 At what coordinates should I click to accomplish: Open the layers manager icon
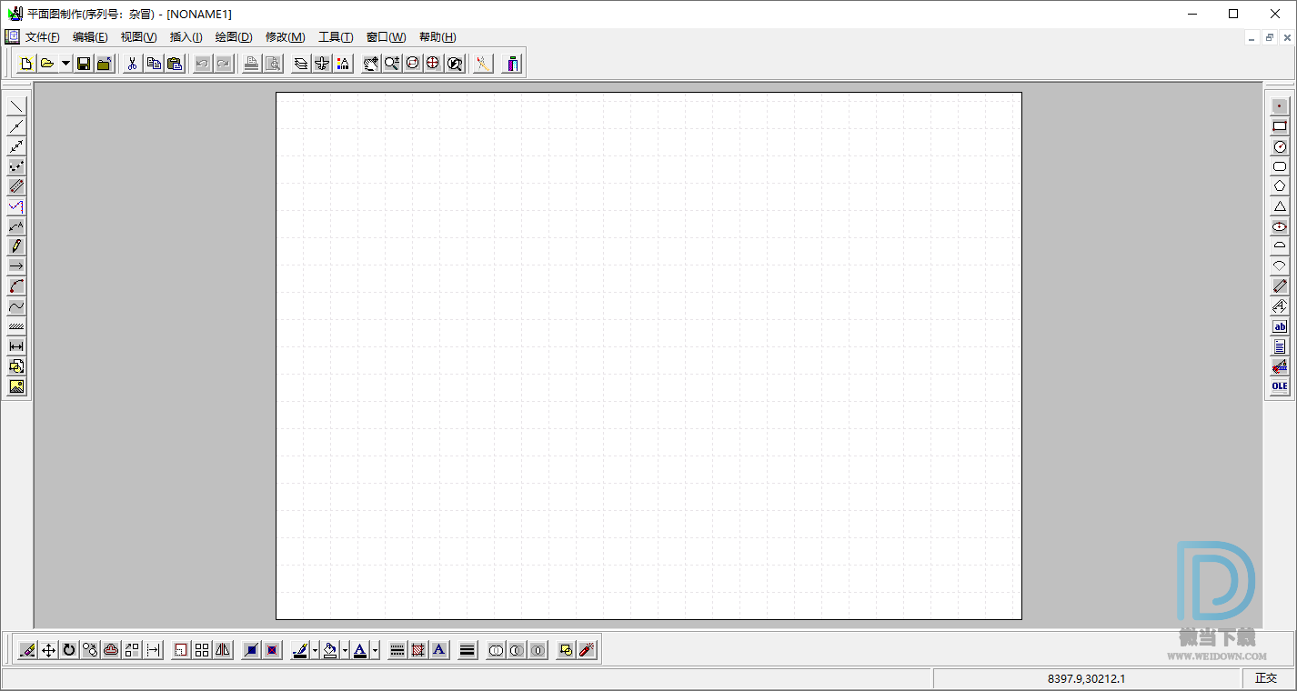[x=301, y=64]
